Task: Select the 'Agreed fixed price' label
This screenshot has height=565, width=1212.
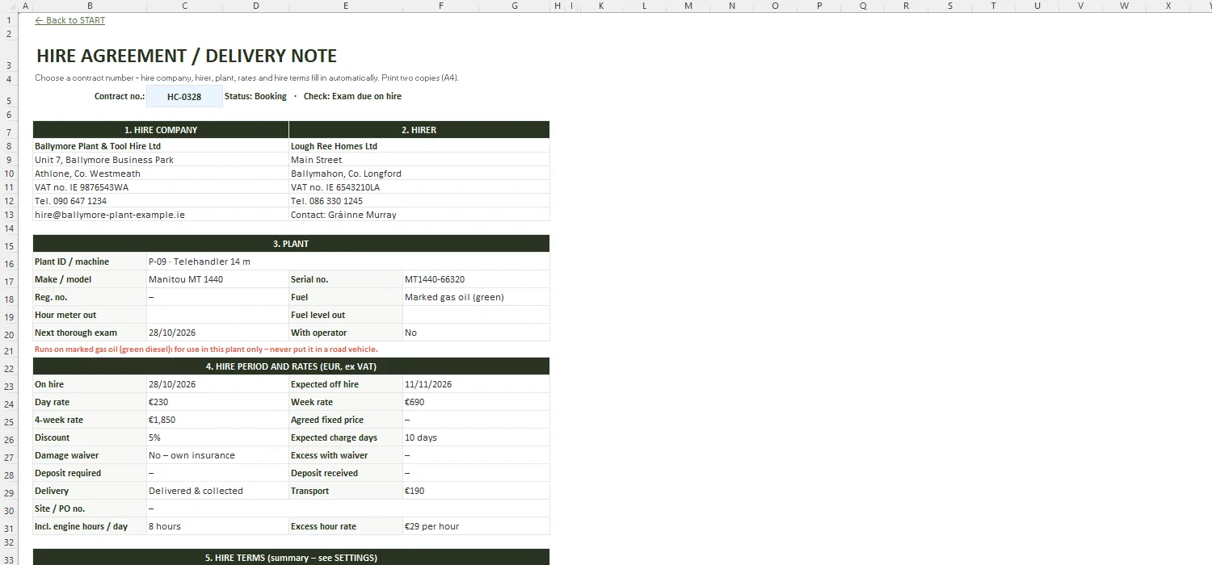Action: pos(346,420)
